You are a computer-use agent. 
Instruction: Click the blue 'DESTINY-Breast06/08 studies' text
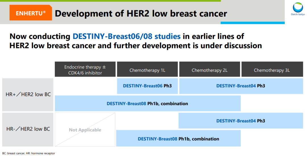tap(126, 36)
